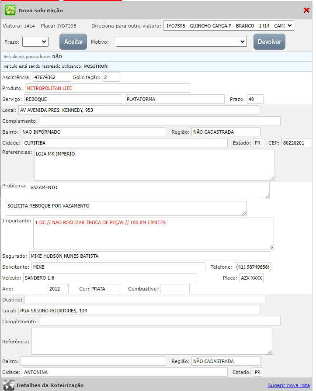Focus the CEP input field
The width and height of the screenshot is (316, 391).
(x=296, y=143)
